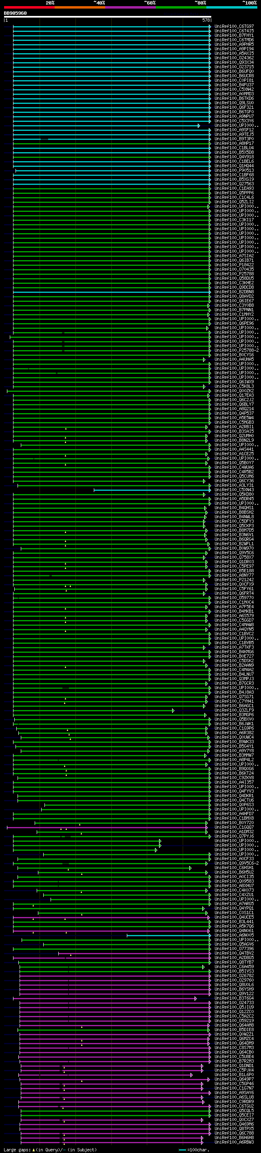The width and height of the screenshot is (261, 1153).
Task: Select the UniRef100_Q58DU5 label
Action: (234, 278)
